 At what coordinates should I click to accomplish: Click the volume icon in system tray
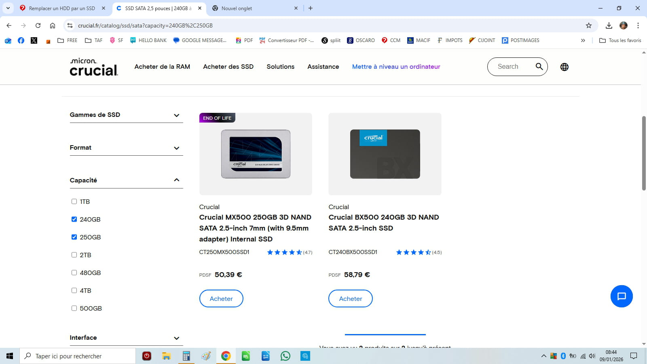click(592, 356)
